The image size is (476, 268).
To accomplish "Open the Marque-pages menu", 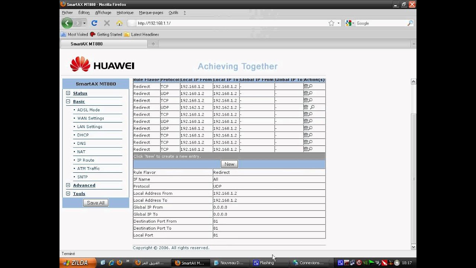I will pos(151,13).
